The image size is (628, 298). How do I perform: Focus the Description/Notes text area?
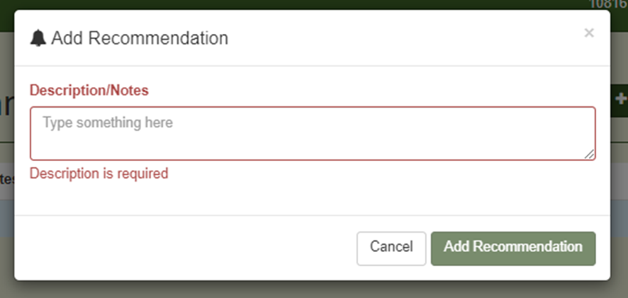(x=312, y=138)
